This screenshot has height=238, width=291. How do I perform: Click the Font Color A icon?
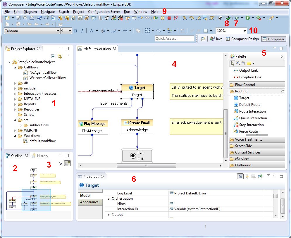(91, 31)
